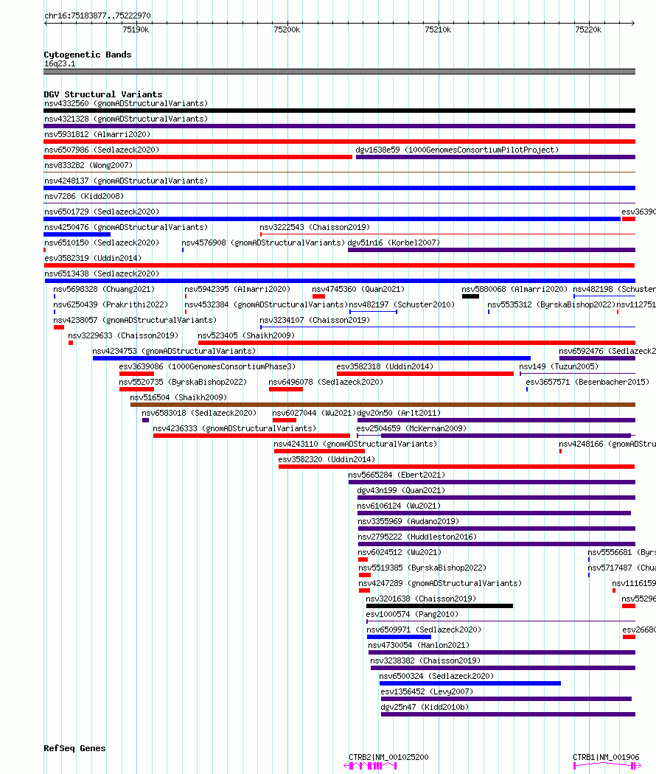Select nsv6496078 (Sedlazeck2020) label

click(x=326, y=383)
